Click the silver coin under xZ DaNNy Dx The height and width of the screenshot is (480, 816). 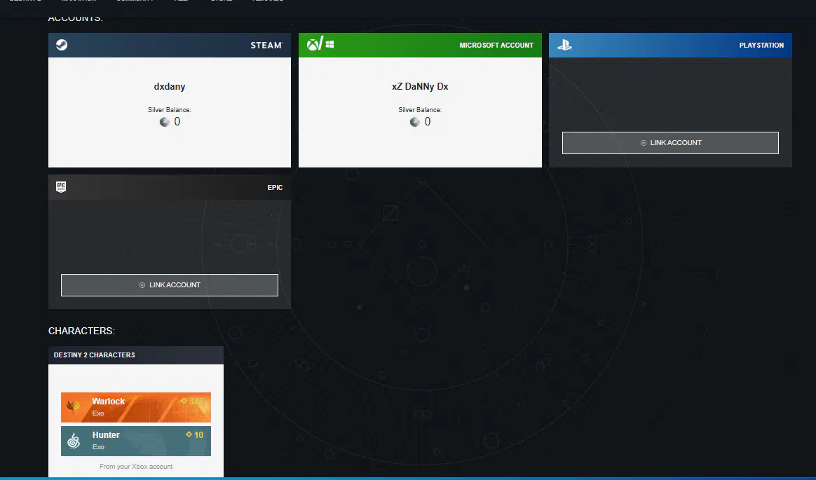coord(415,122)
